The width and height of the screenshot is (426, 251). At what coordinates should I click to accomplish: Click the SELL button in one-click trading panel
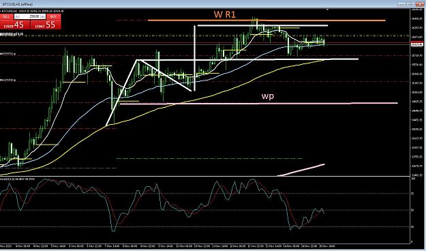pyautogui.click(x=6, y=16)
